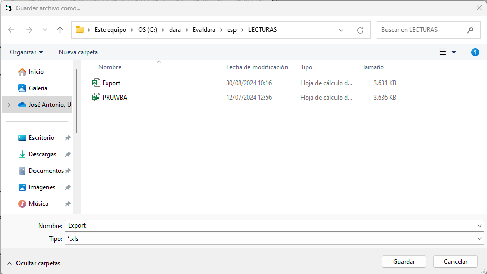487x274 pixels.
Task: Click the pin icon beside Escritorio
Action: click(68, 138)
